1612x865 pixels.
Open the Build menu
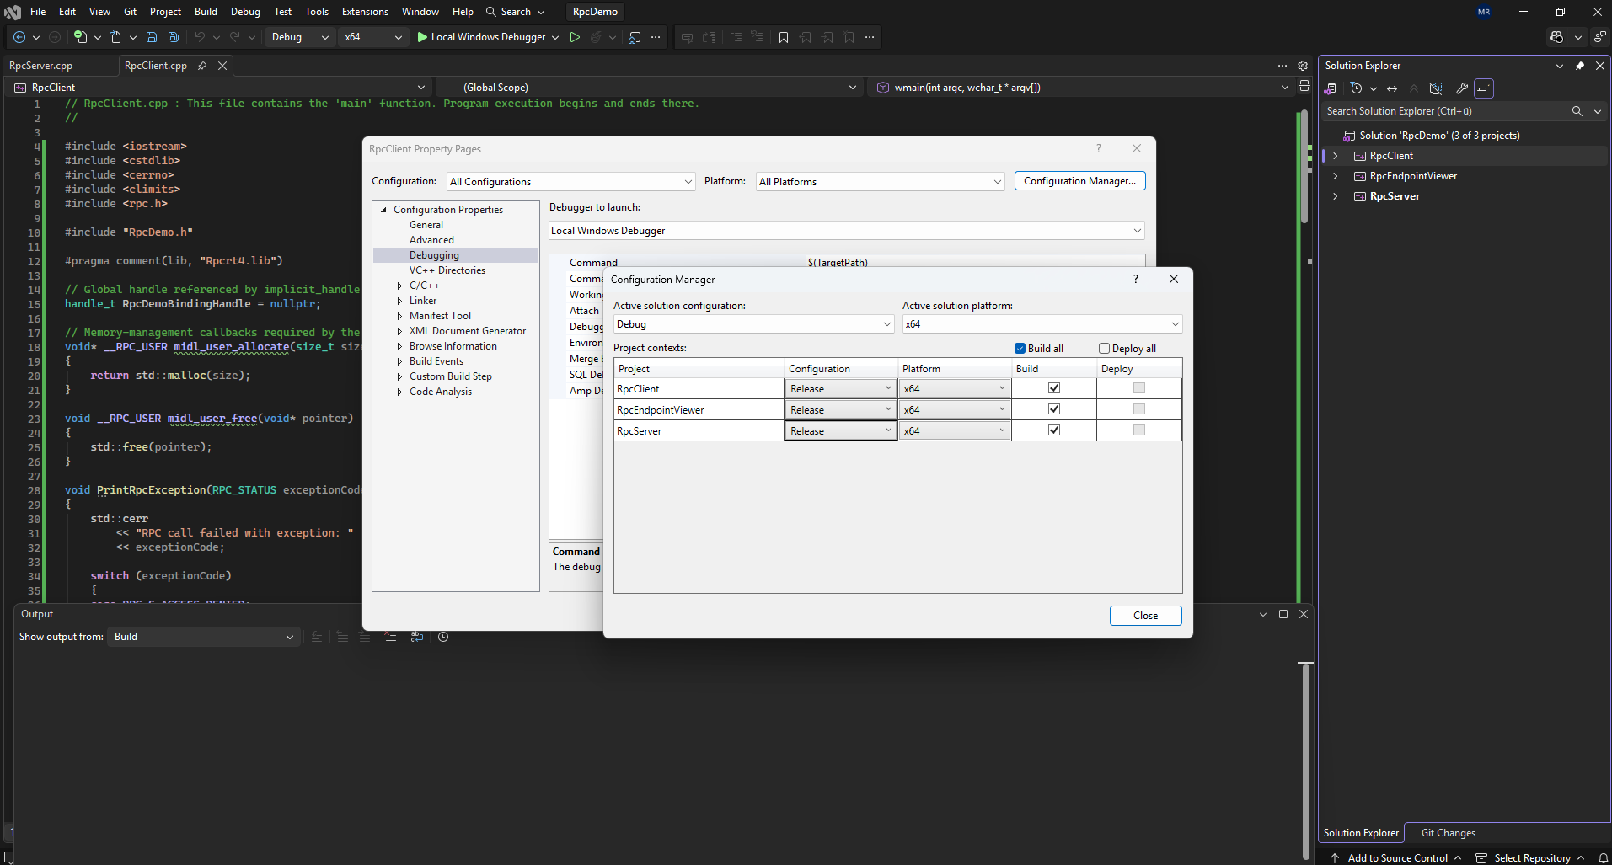click(x=206, y=12)
